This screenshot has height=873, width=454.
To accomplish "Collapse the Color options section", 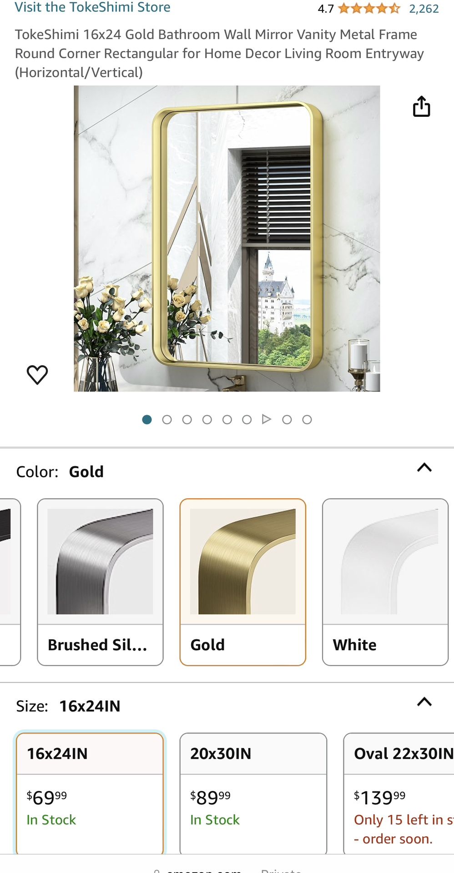I will pos(424,468).
